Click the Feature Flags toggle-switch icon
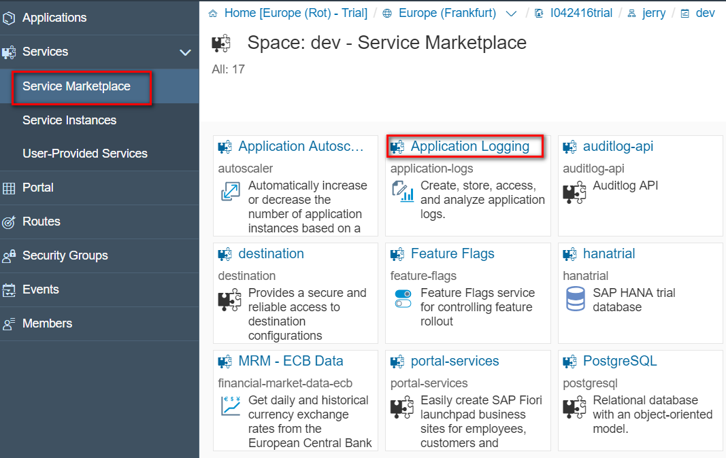The width and height of the screenshot is (726, 458). pos(403,299)
